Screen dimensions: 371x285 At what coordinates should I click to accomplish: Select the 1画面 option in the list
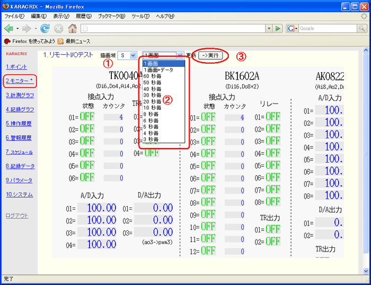coord(163,64)
